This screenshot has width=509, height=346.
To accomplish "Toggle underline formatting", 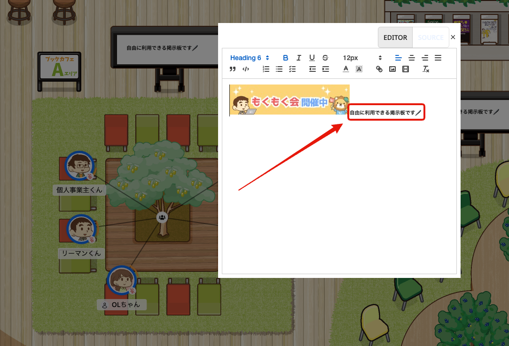I will tap(312, 58).
